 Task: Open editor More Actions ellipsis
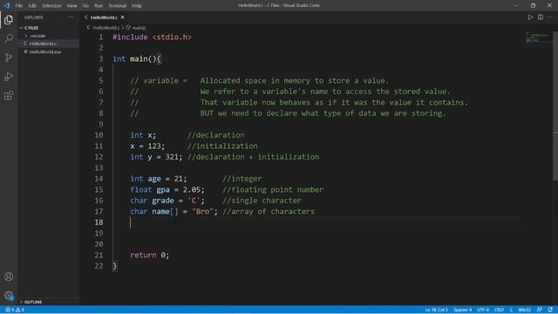click(550, 17)
